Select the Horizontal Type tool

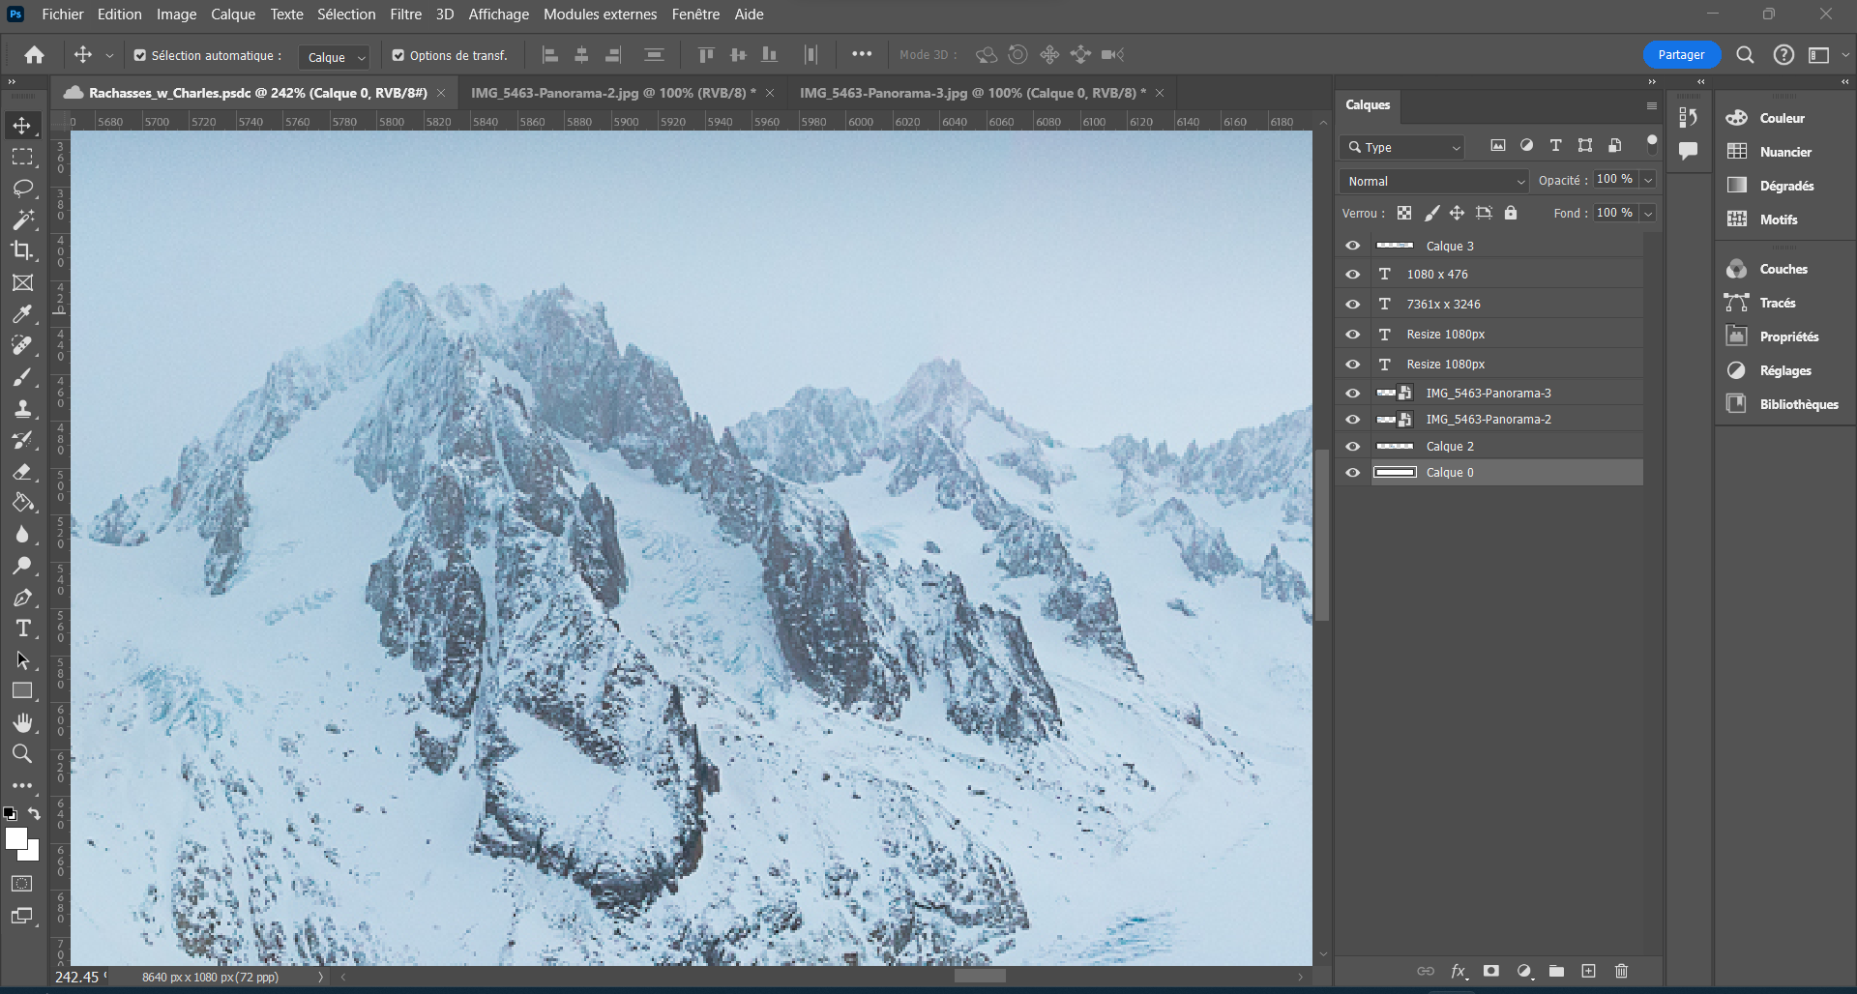point(23,628)
